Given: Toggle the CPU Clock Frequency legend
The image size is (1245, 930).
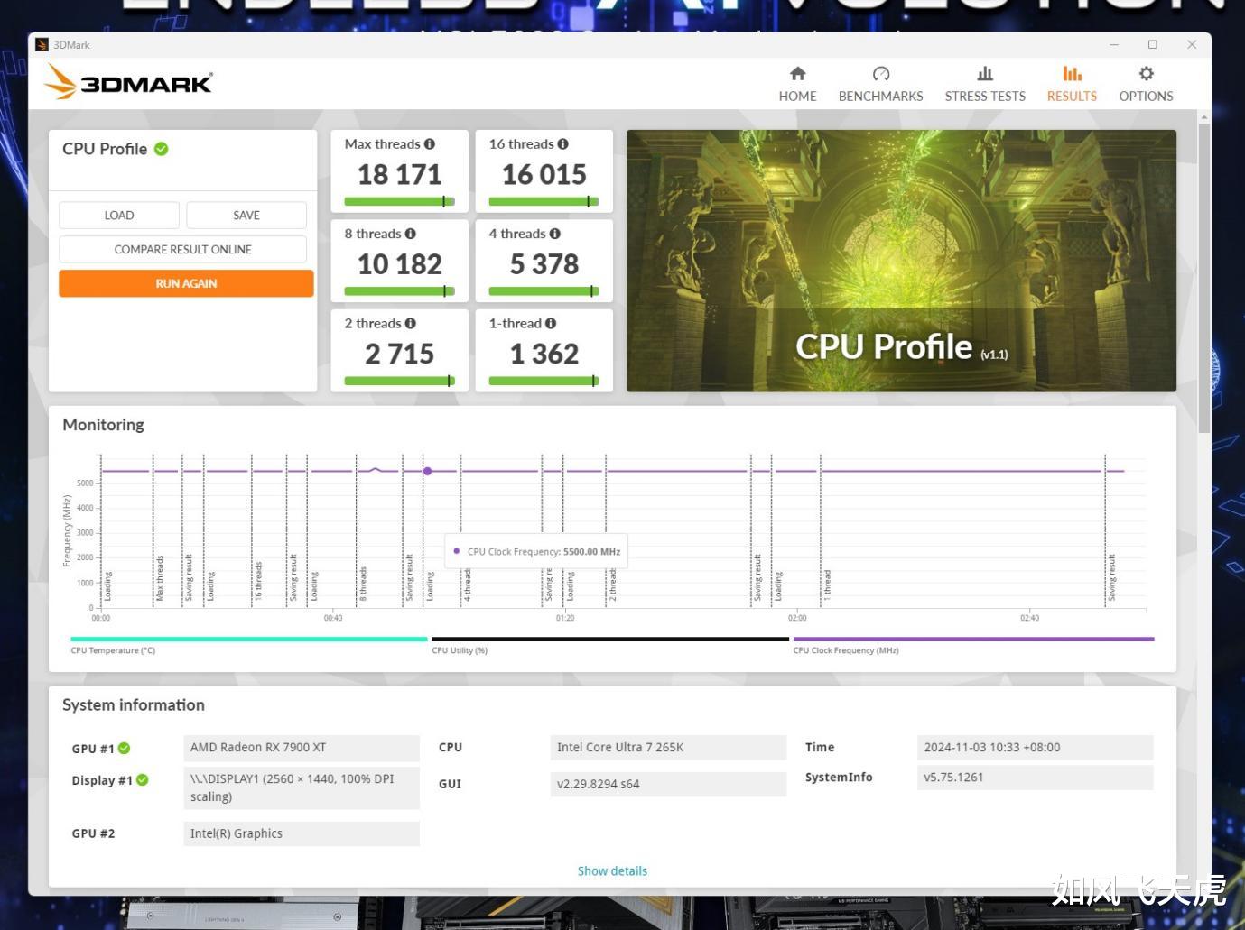Looking at the screenshot, I should 973,644.
